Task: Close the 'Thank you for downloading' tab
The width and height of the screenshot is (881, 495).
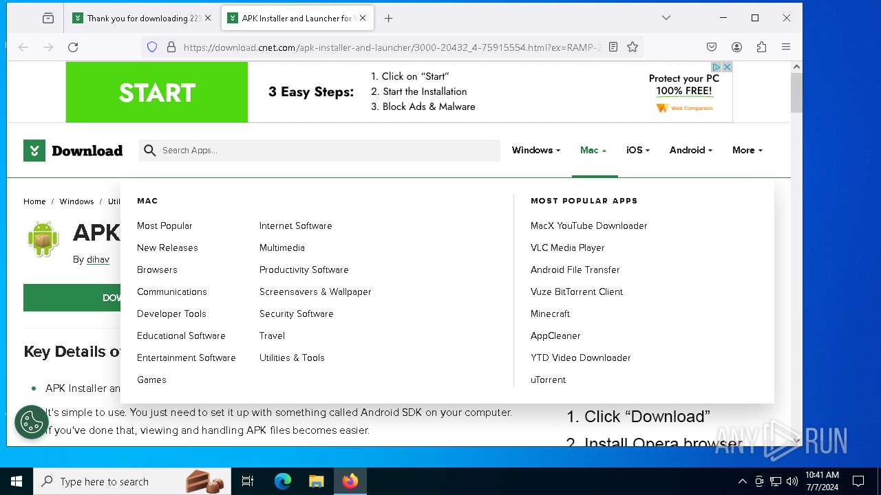Action: coord(208,19)
